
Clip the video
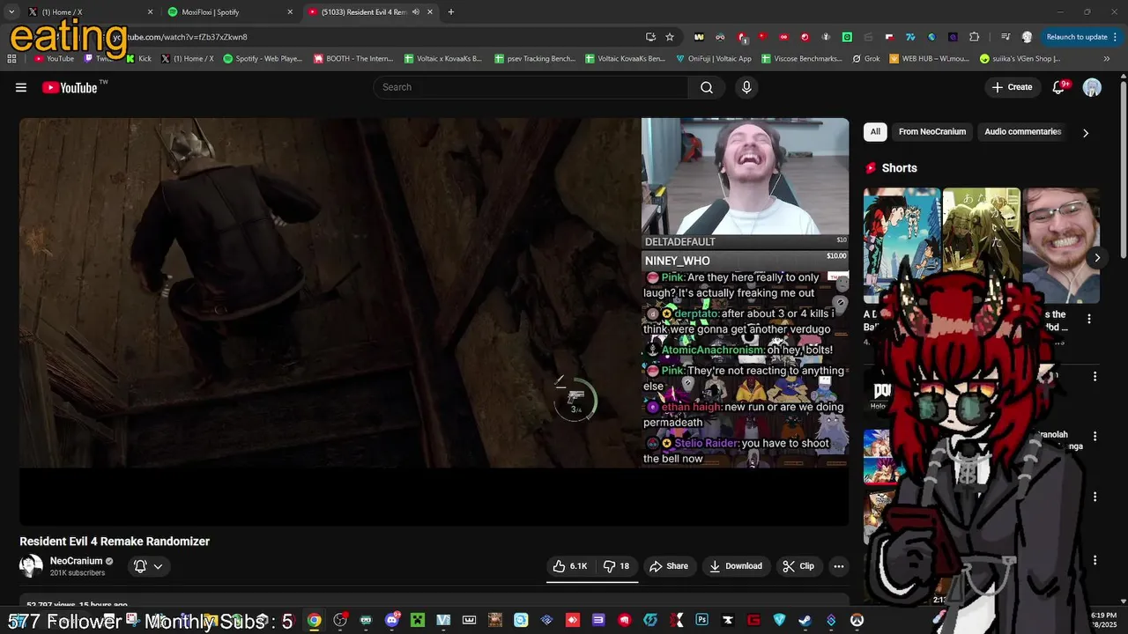pyautogui.click(x=798, y=566)
